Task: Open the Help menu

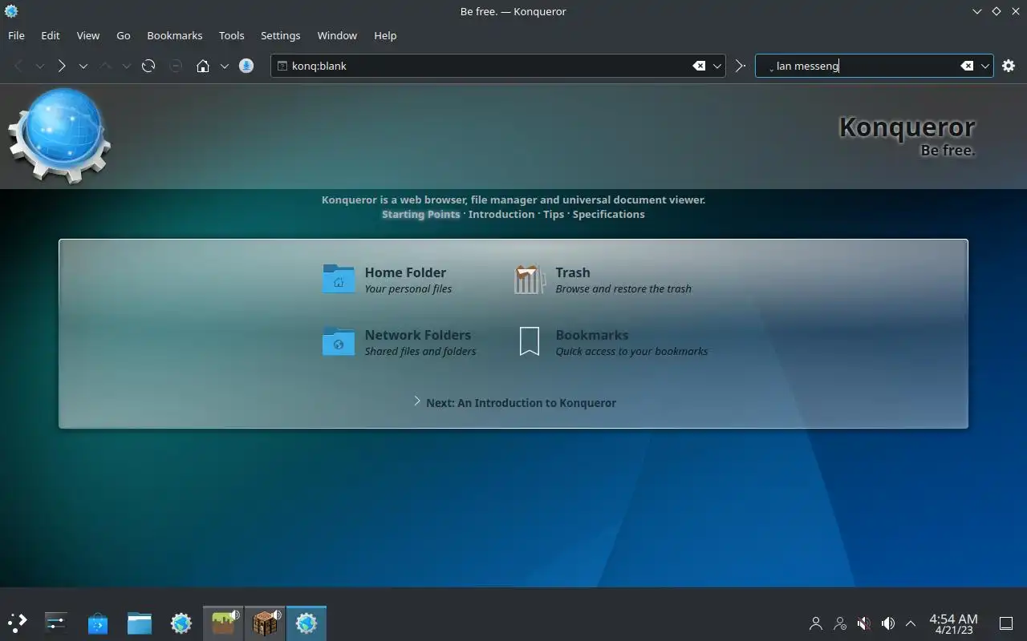Action: pyautogui.click(x=385, y=35)
